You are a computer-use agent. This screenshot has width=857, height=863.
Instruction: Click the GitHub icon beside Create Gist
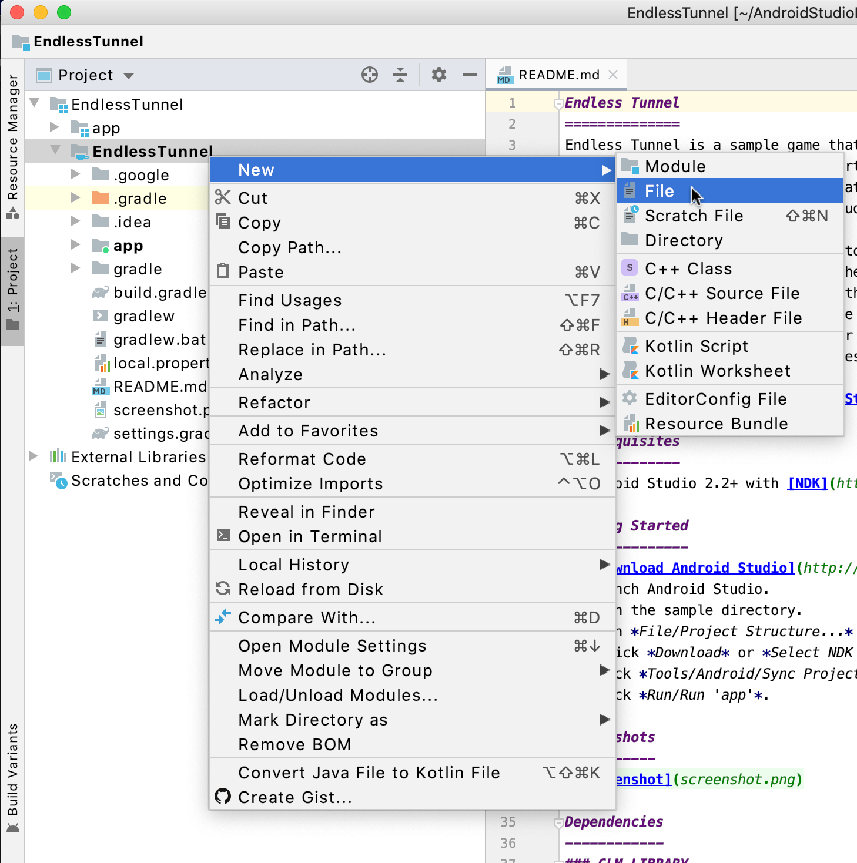223,797
